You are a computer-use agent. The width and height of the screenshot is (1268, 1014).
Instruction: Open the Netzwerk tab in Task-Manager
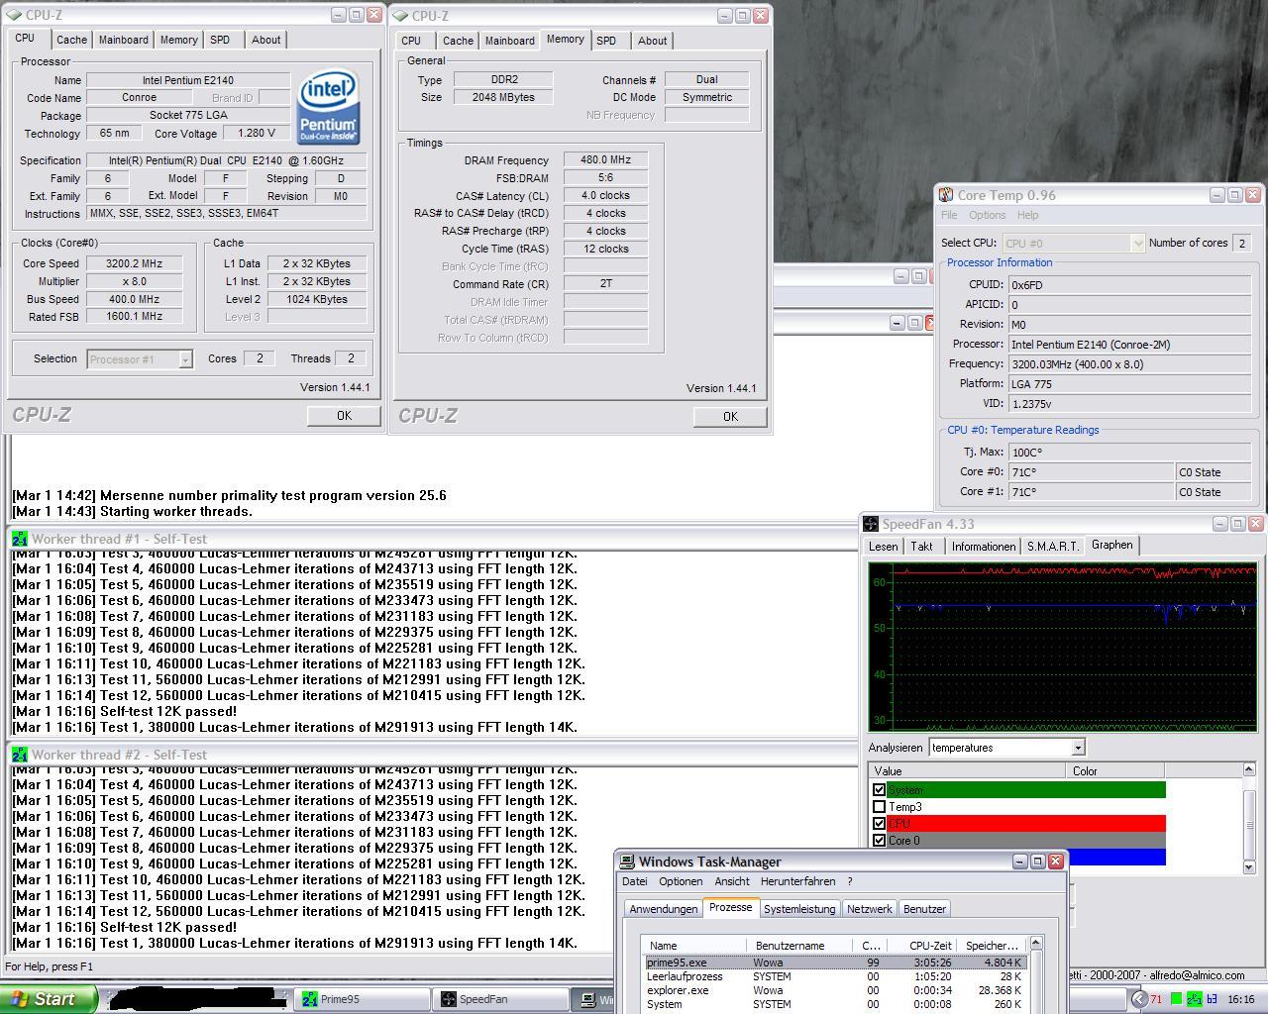(x=870, y=909)
